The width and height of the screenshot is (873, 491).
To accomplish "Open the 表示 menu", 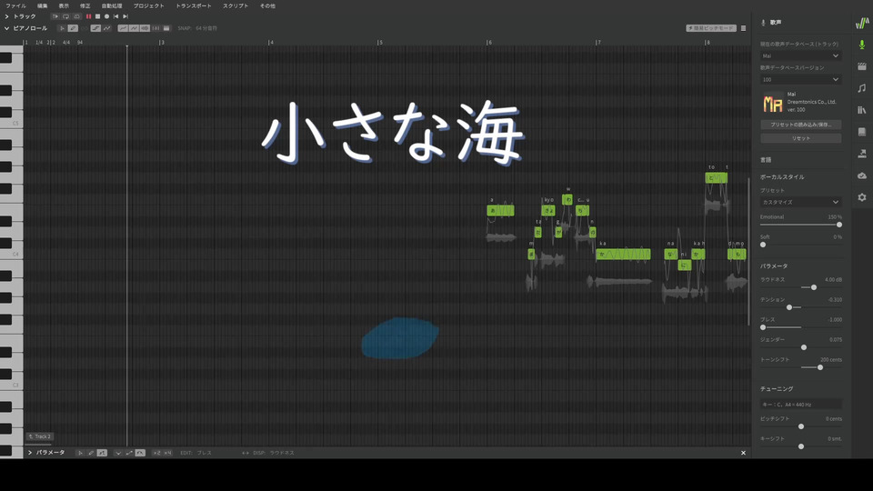I will 64,5.
